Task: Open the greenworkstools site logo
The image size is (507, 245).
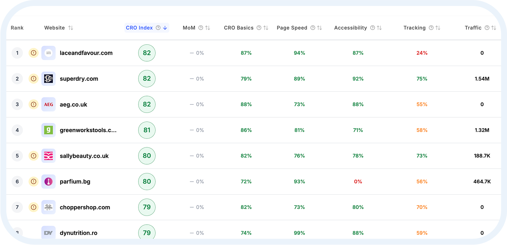Action: 48,130
